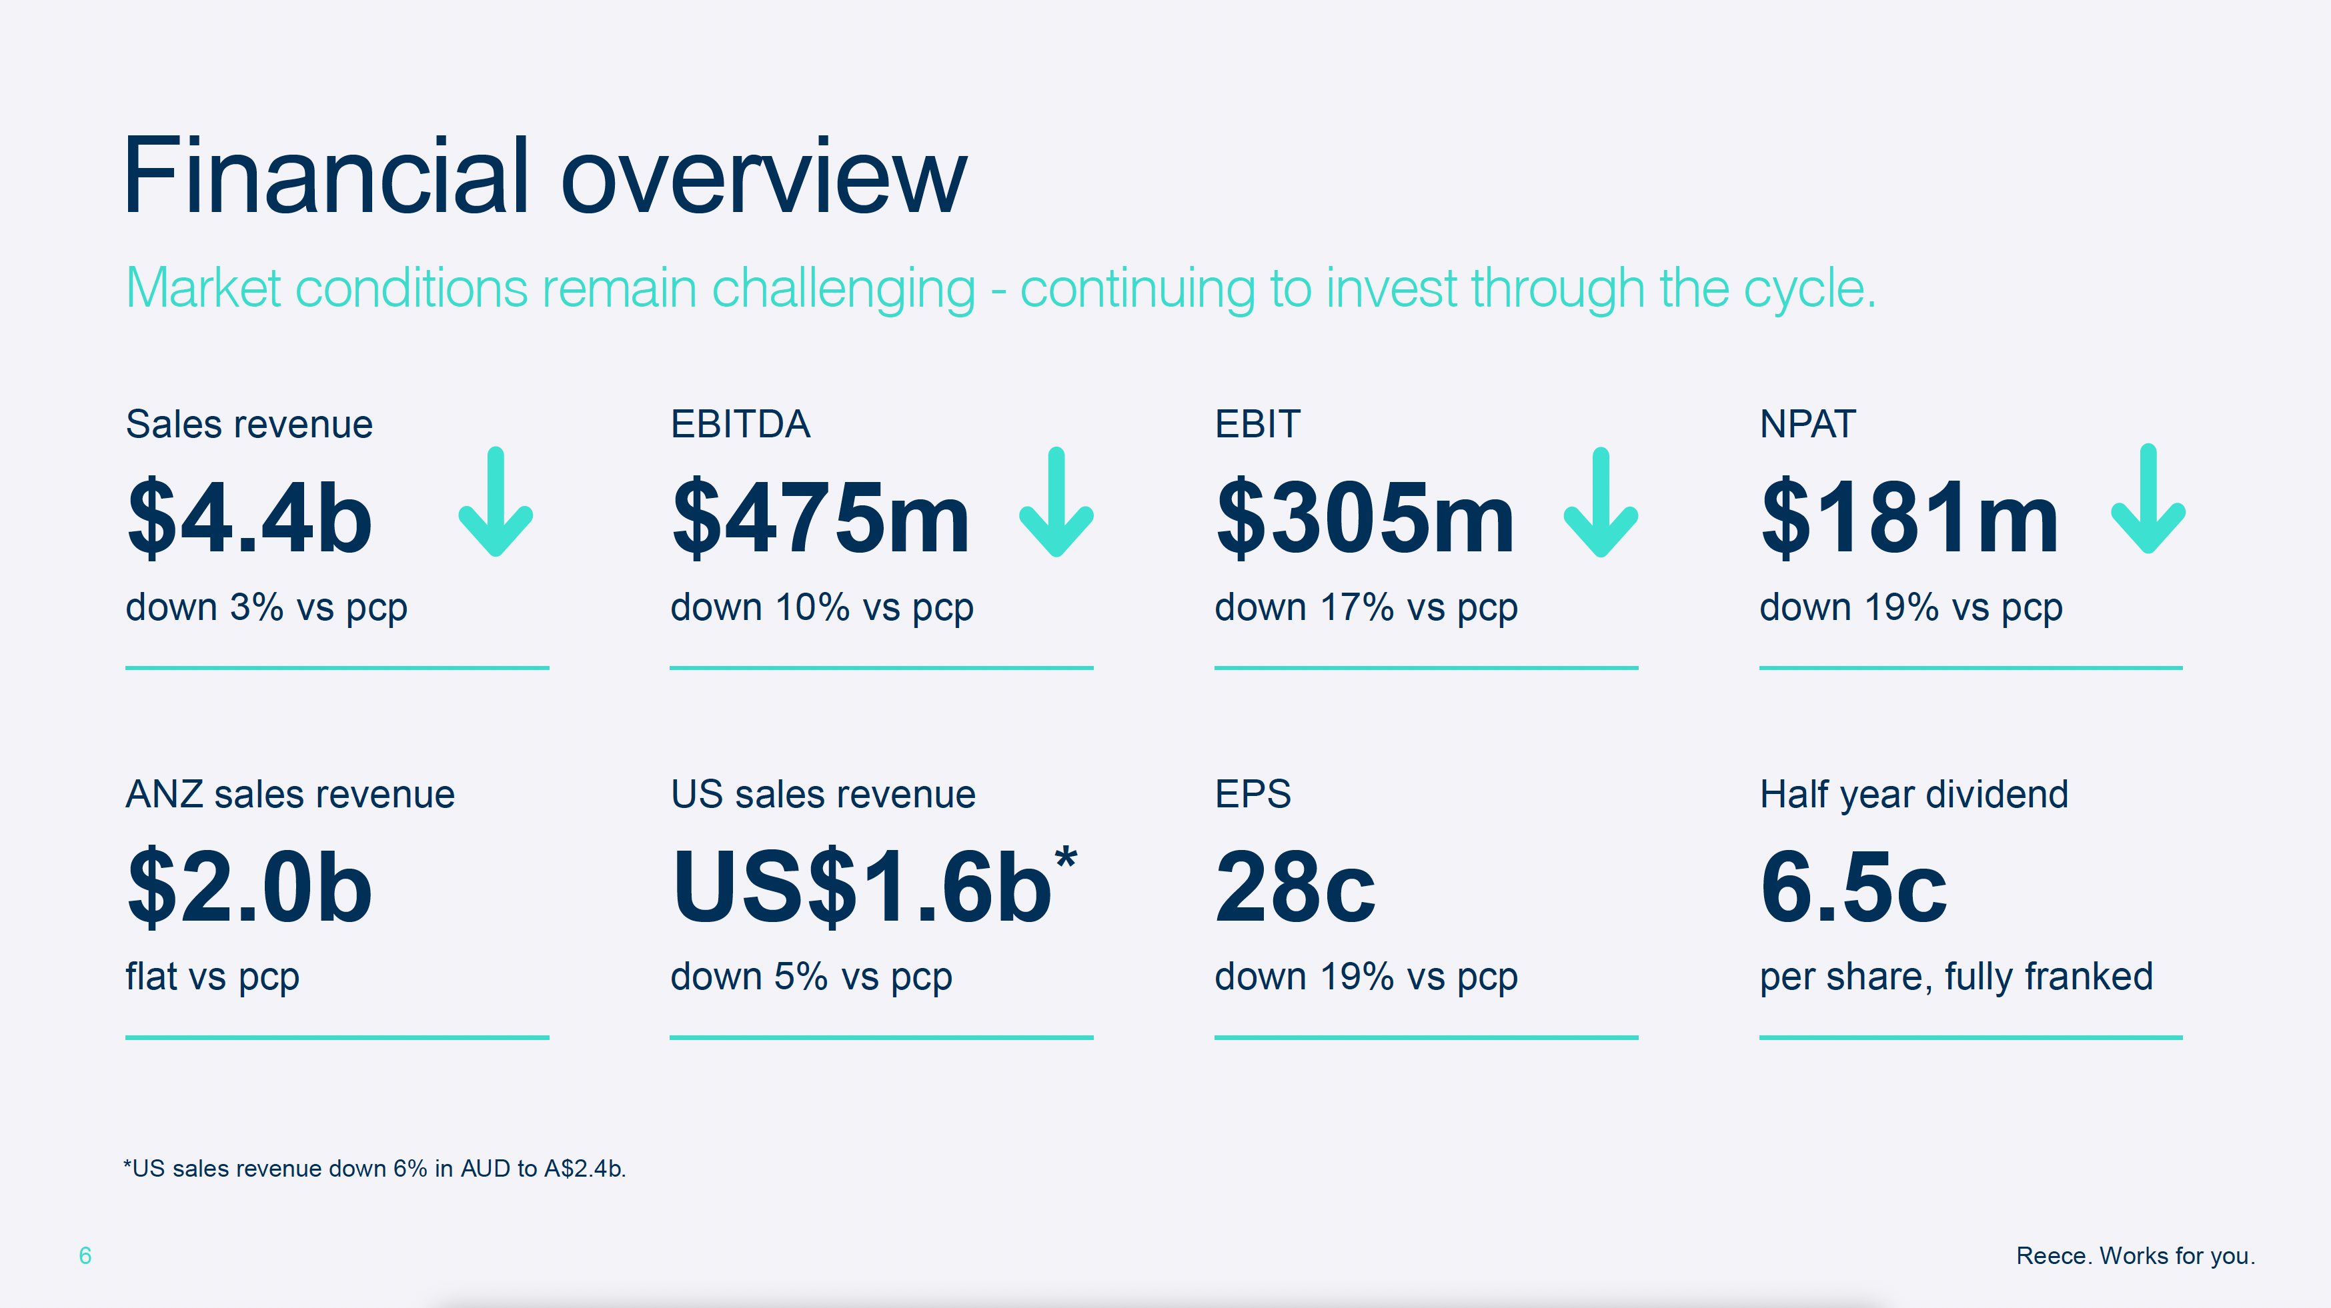Click the US$1.6b US sales figure
Image resolution: width=2331 pixels, height=1308 pixels.
pos(862,887)
